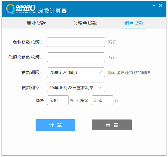The height and width of the screenshot is (157, 168).
Task: Expand the 贷款利率 chevron arrow
Action: tap(100, 88)
